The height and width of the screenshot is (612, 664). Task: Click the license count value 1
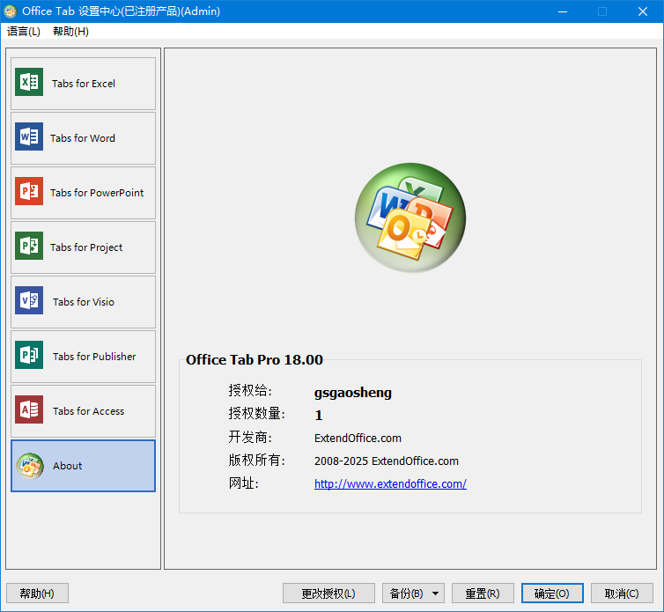(x=319, y=415)
